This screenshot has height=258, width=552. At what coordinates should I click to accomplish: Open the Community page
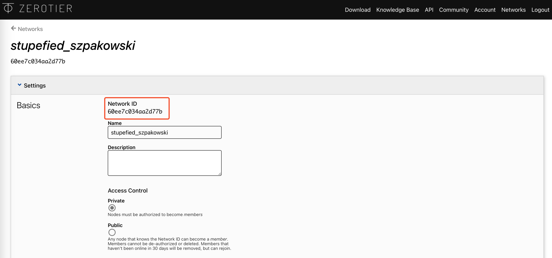click(454, 10)
